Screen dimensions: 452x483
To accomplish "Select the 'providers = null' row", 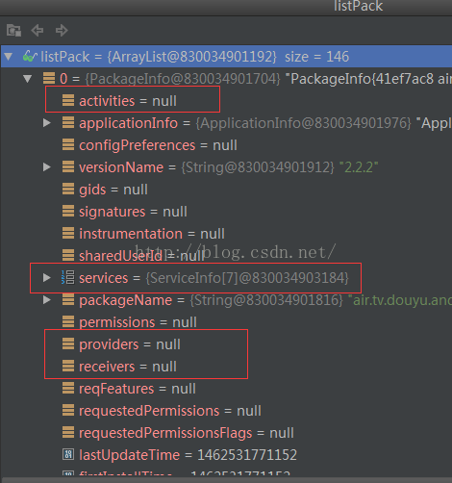I will pos(130,344).
